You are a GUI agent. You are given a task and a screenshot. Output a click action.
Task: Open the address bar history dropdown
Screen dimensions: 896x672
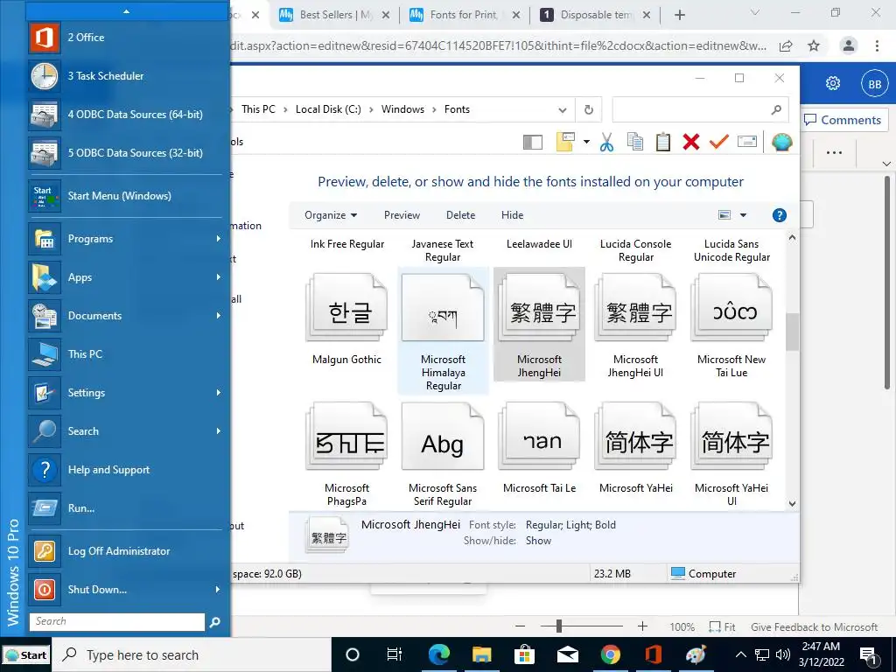click(x=563, y=109)
